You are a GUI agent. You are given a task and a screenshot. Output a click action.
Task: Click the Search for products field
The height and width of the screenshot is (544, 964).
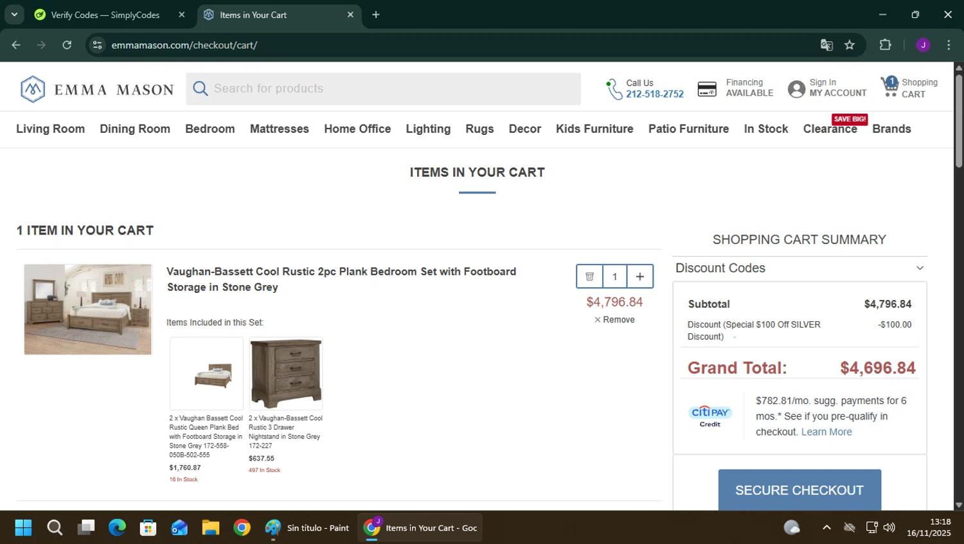pos(383,89)
